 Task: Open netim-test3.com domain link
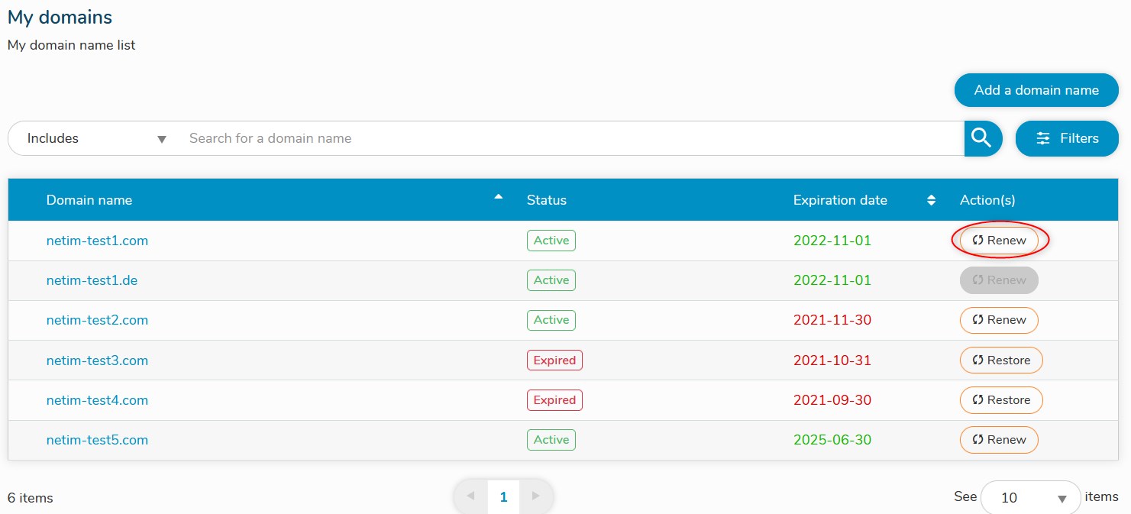tap(97, 360)
